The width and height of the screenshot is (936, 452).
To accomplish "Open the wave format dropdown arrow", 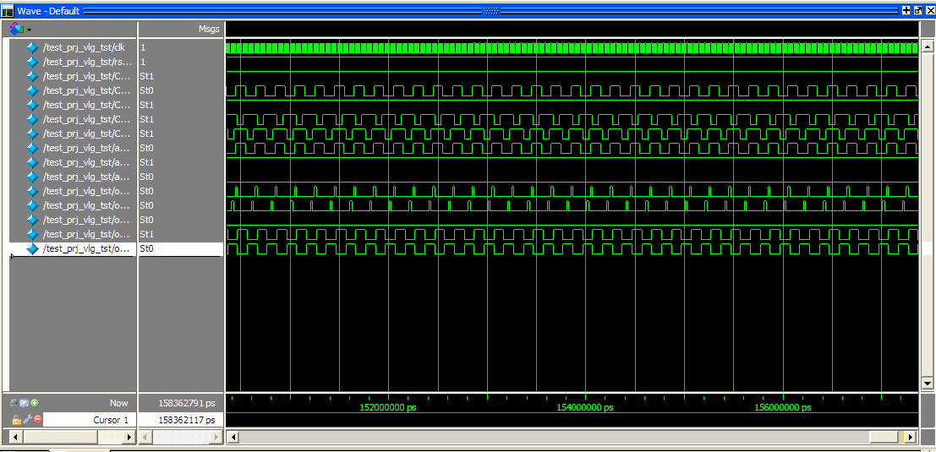I will tap(29, 30).
